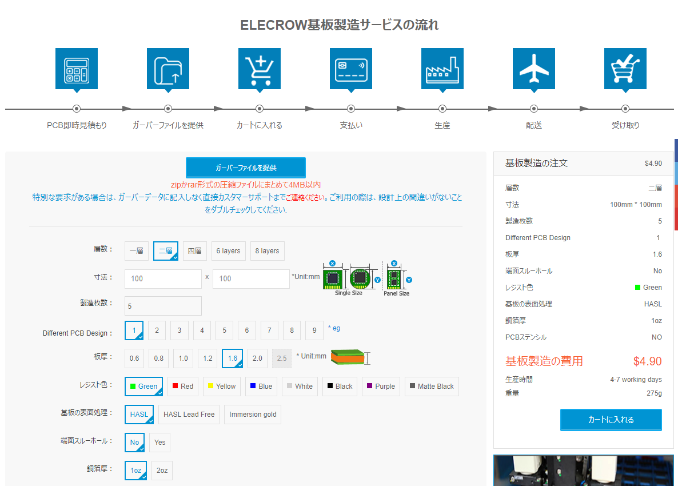Click the PCB即時見積もり step label

pyautogui.click(x=77, y=125)
